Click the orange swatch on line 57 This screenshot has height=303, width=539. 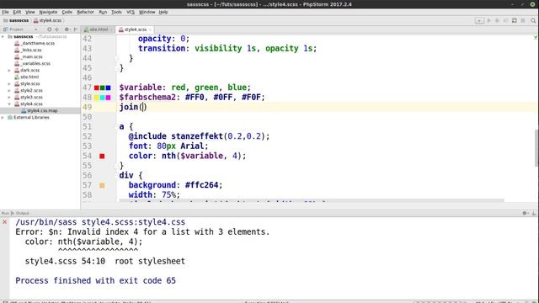pyautogui.click(x=102, y=185)
